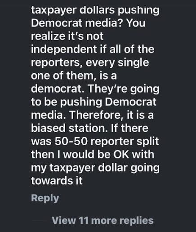Click the line 'biased station. If there'
Image resolution: width=196 pixels, height=232 pixels.
[x=89, y=129]
